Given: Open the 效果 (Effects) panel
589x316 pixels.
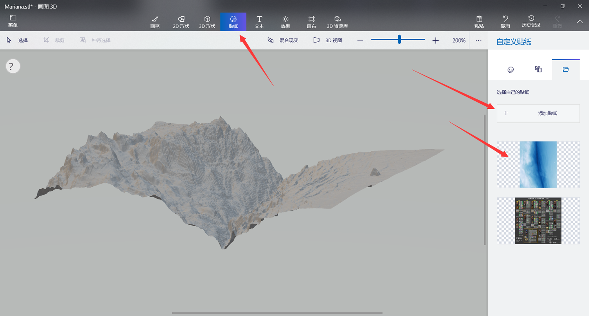Looking at the screenshot, I should point(285,22).
